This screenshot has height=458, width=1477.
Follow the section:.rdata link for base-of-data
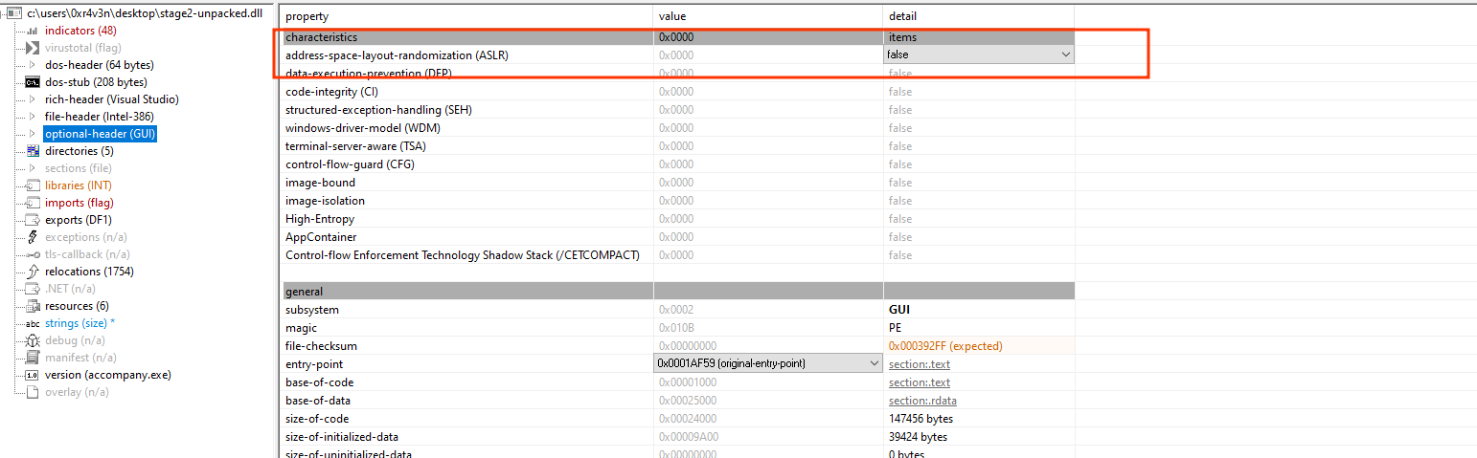pos(922,401)
